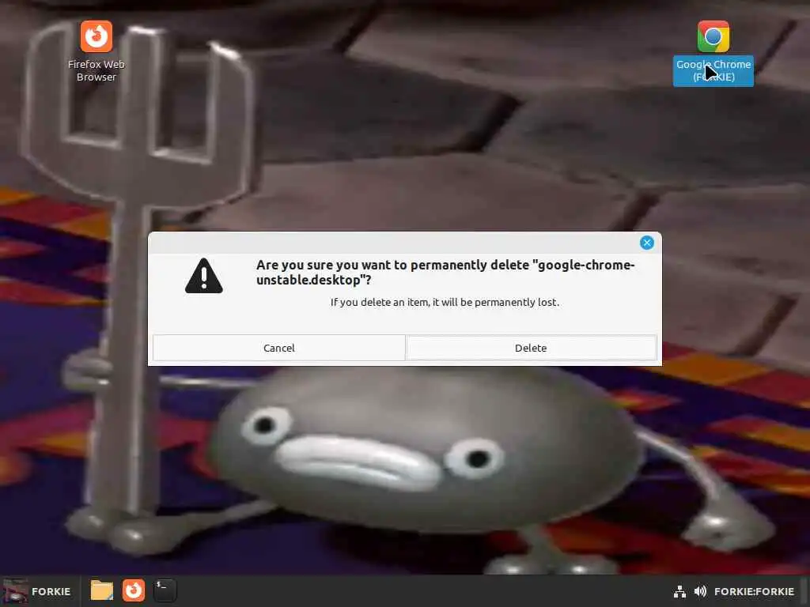This screenshot has height=607, width=810.
Task: Cancel the permanent delete dialog
Action: 279,348
